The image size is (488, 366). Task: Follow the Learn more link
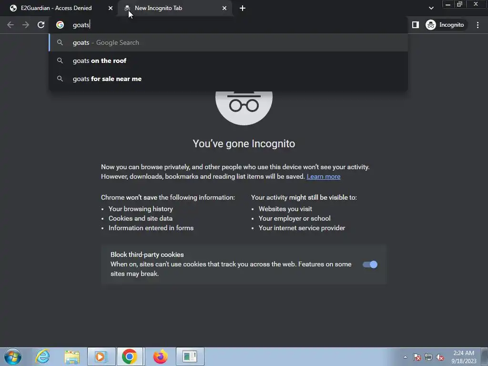point(324,176)
